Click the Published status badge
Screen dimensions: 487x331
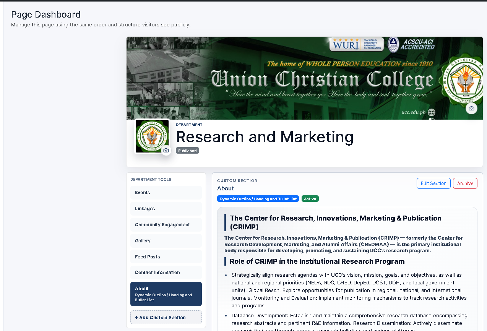coord(187,151)
